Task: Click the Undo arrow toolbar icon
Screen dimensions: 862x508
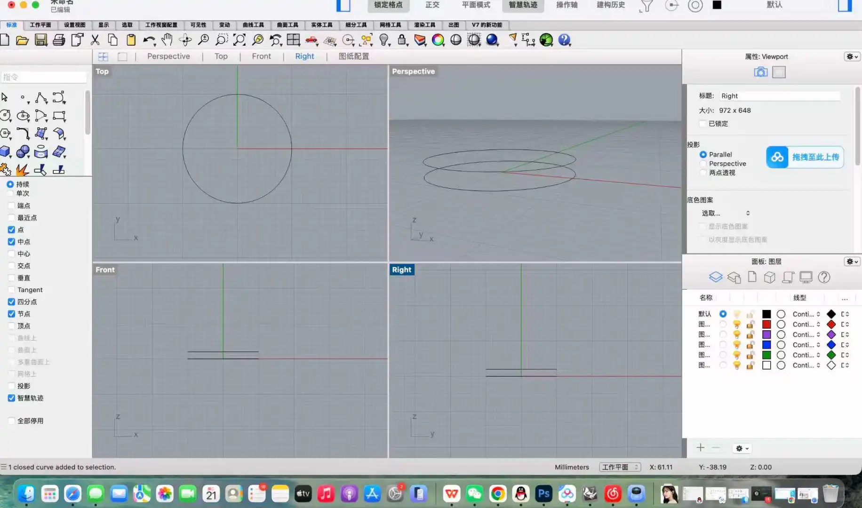Action: (148, 40)
